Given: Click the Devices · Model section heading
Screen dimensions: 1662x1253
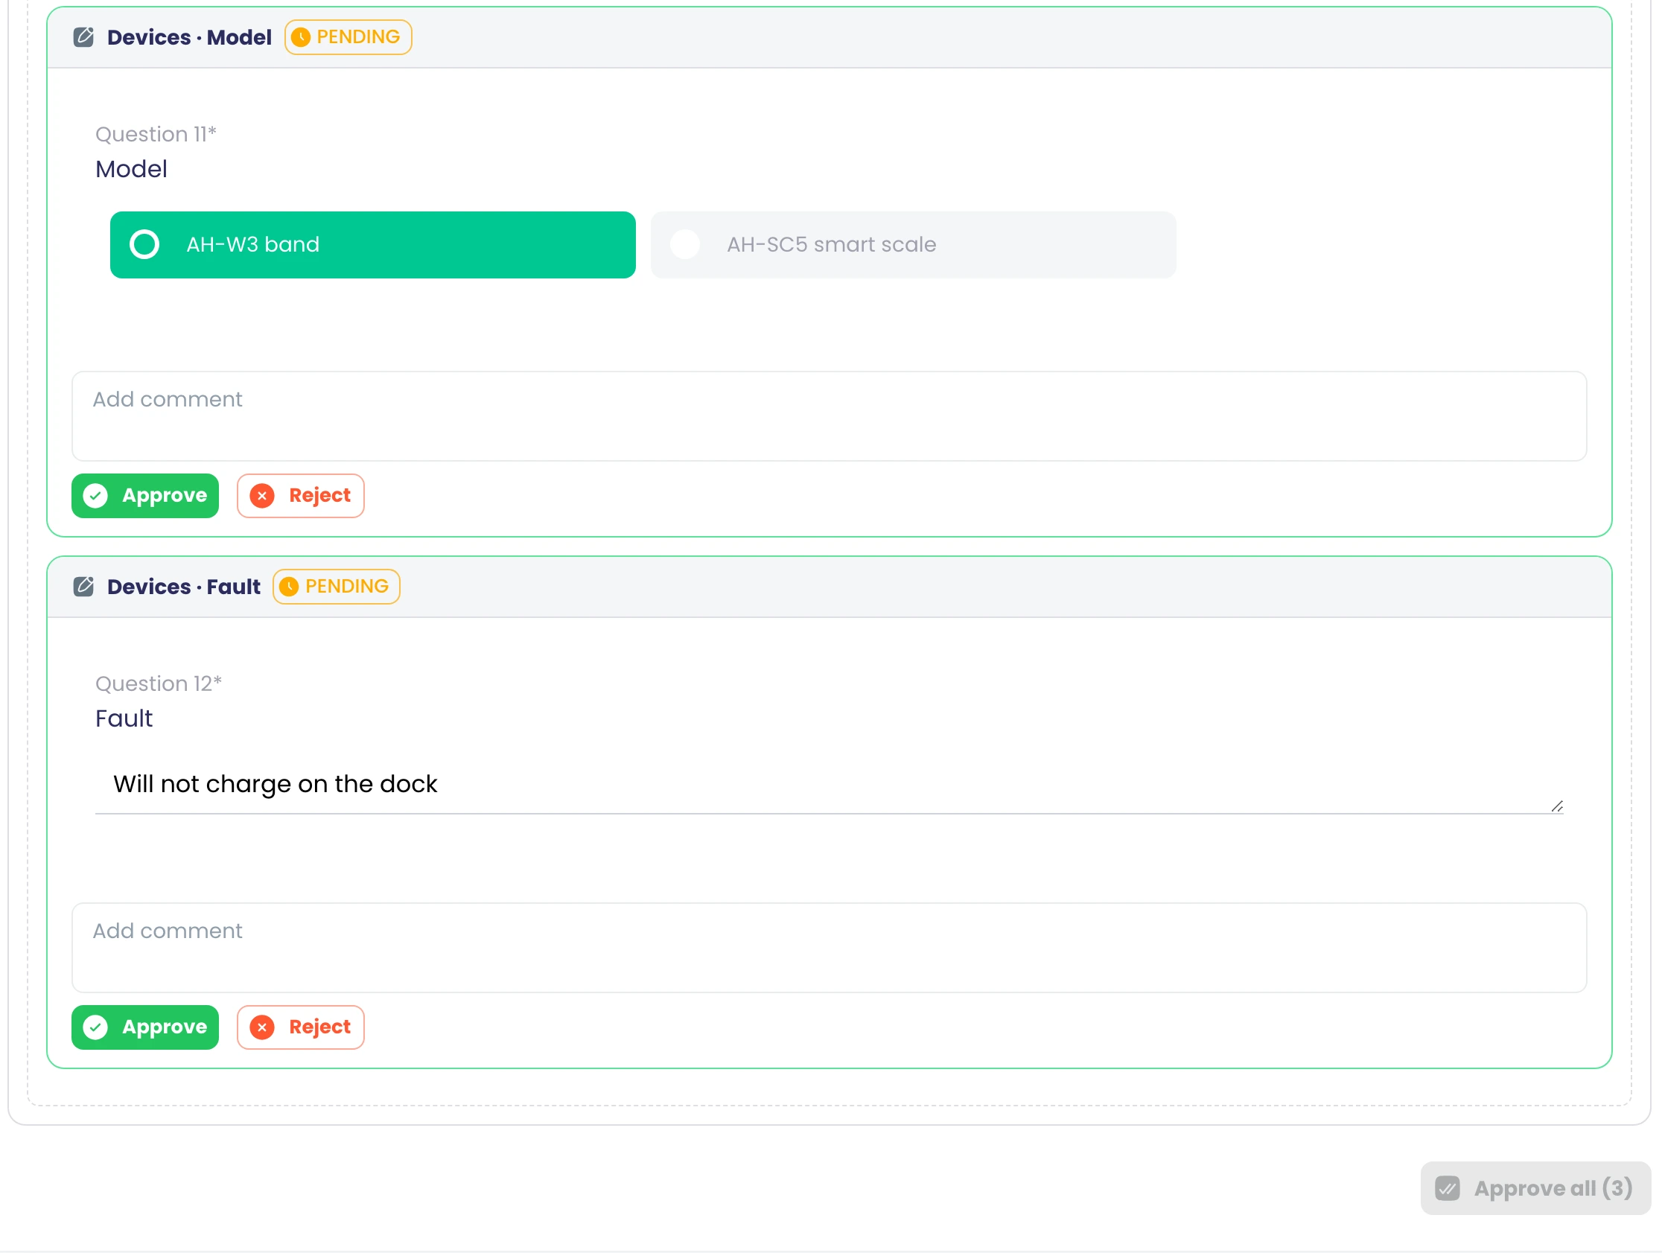Looking at the screenshot, I should 189,36.
